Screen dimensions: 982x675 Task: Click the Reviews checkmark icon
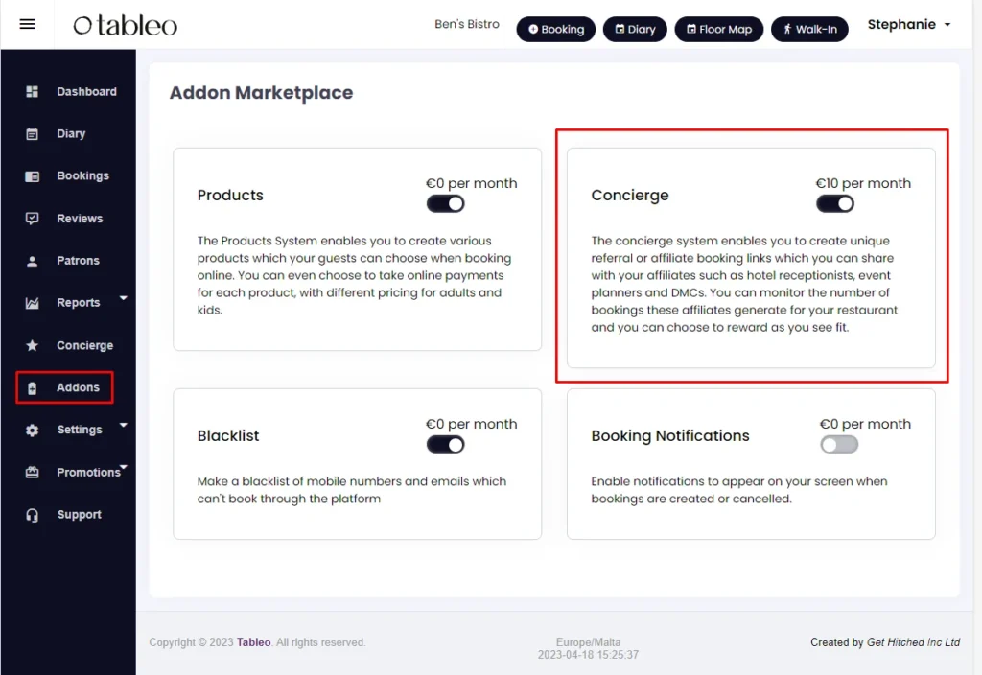[x=32, y=219]
